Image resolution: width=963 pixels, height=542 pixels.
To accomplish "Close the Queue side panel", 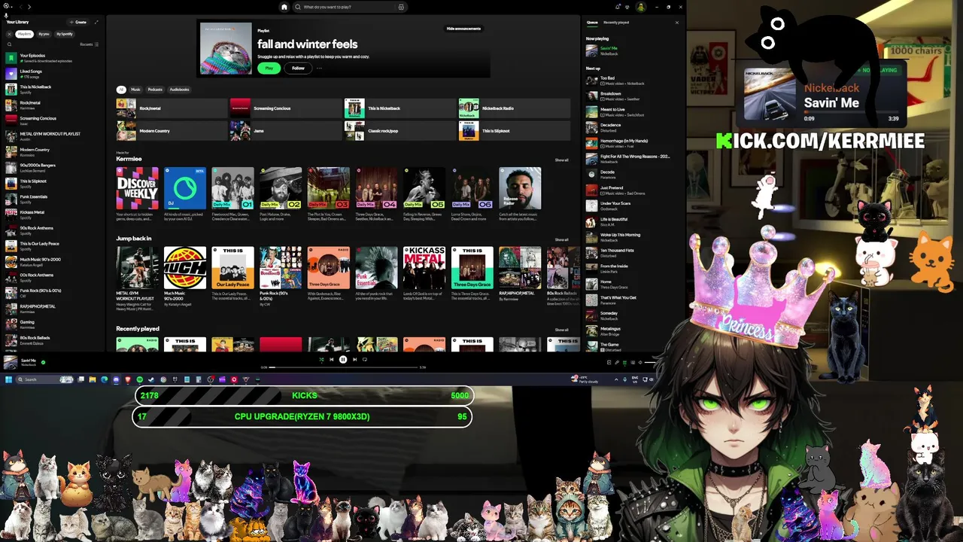I will coord(676,23).
